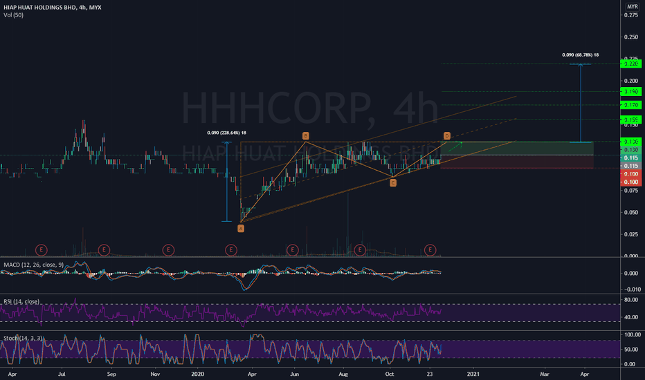Open the MACD (12, 26, close, 9) indicator legend
Viewport: 645px width, 380px height.
click(x=34, y=265)
